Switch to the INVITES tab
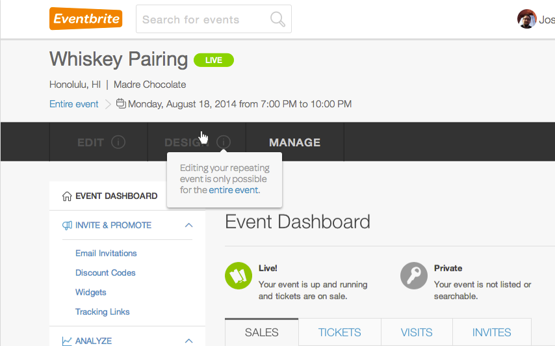This screenshot has width=555, height=346. [x=492, y=332]
